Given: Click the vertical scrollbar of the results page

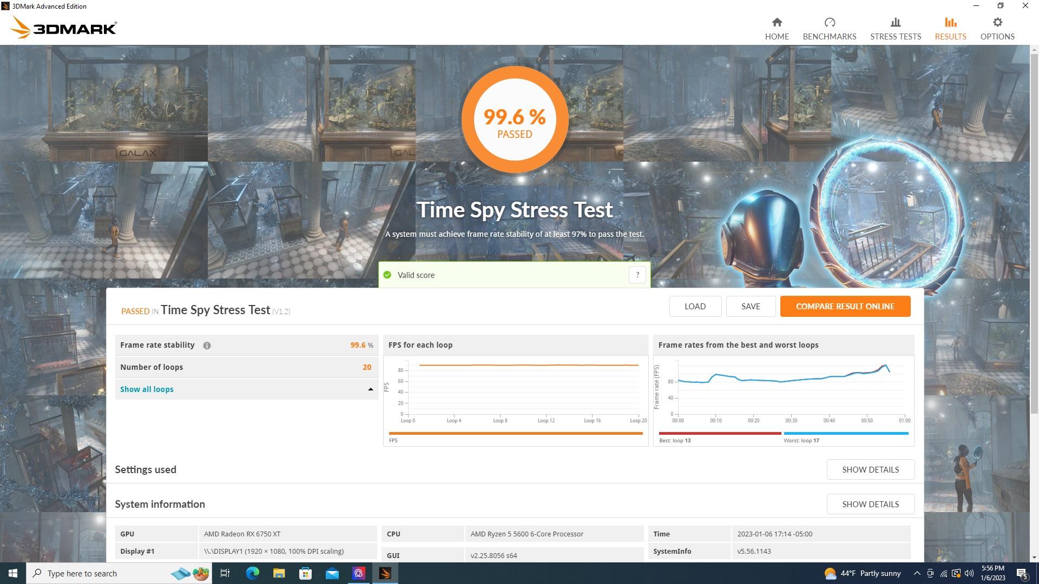Looking at the screenshot, I should pos(1034,233).
